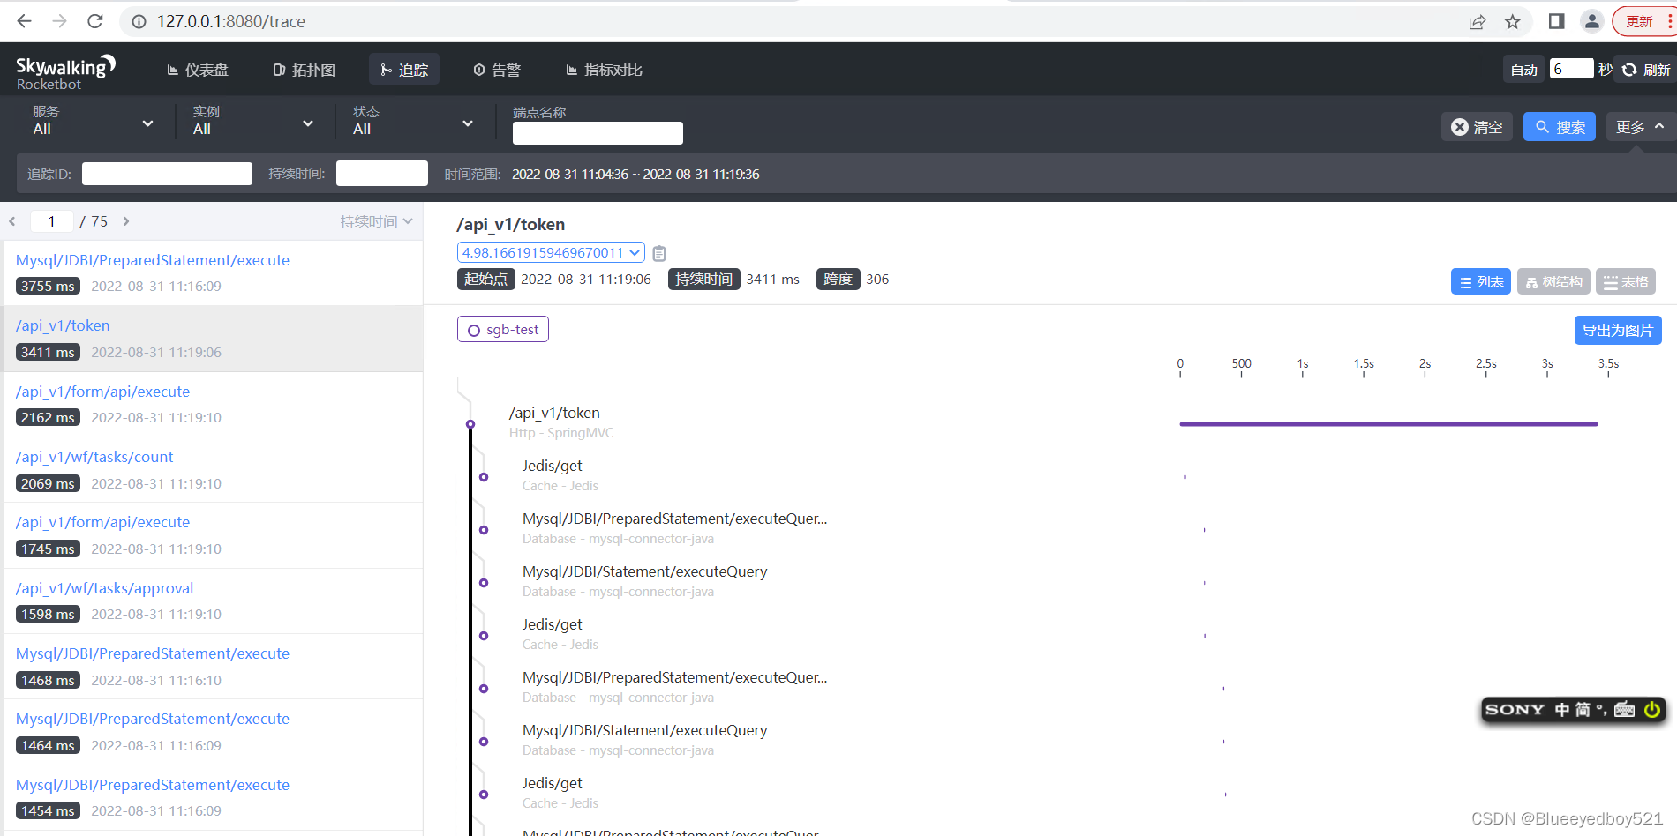
Task: Toggle the sgb-test service filter
Action: pos(503,329)
